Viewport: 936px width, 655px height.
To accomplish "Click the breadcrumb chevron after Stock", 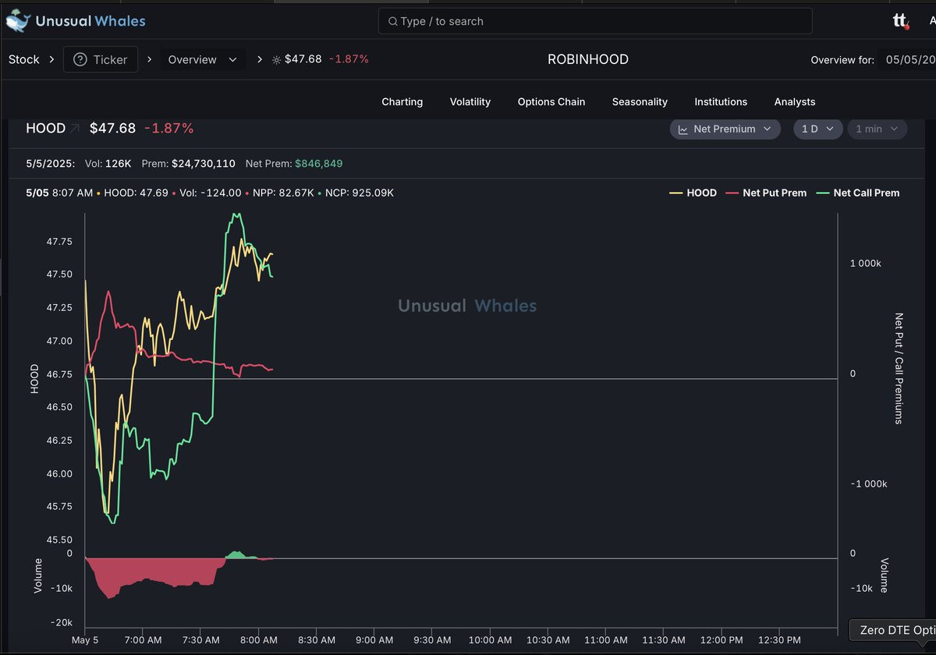I will click(51, 59).
